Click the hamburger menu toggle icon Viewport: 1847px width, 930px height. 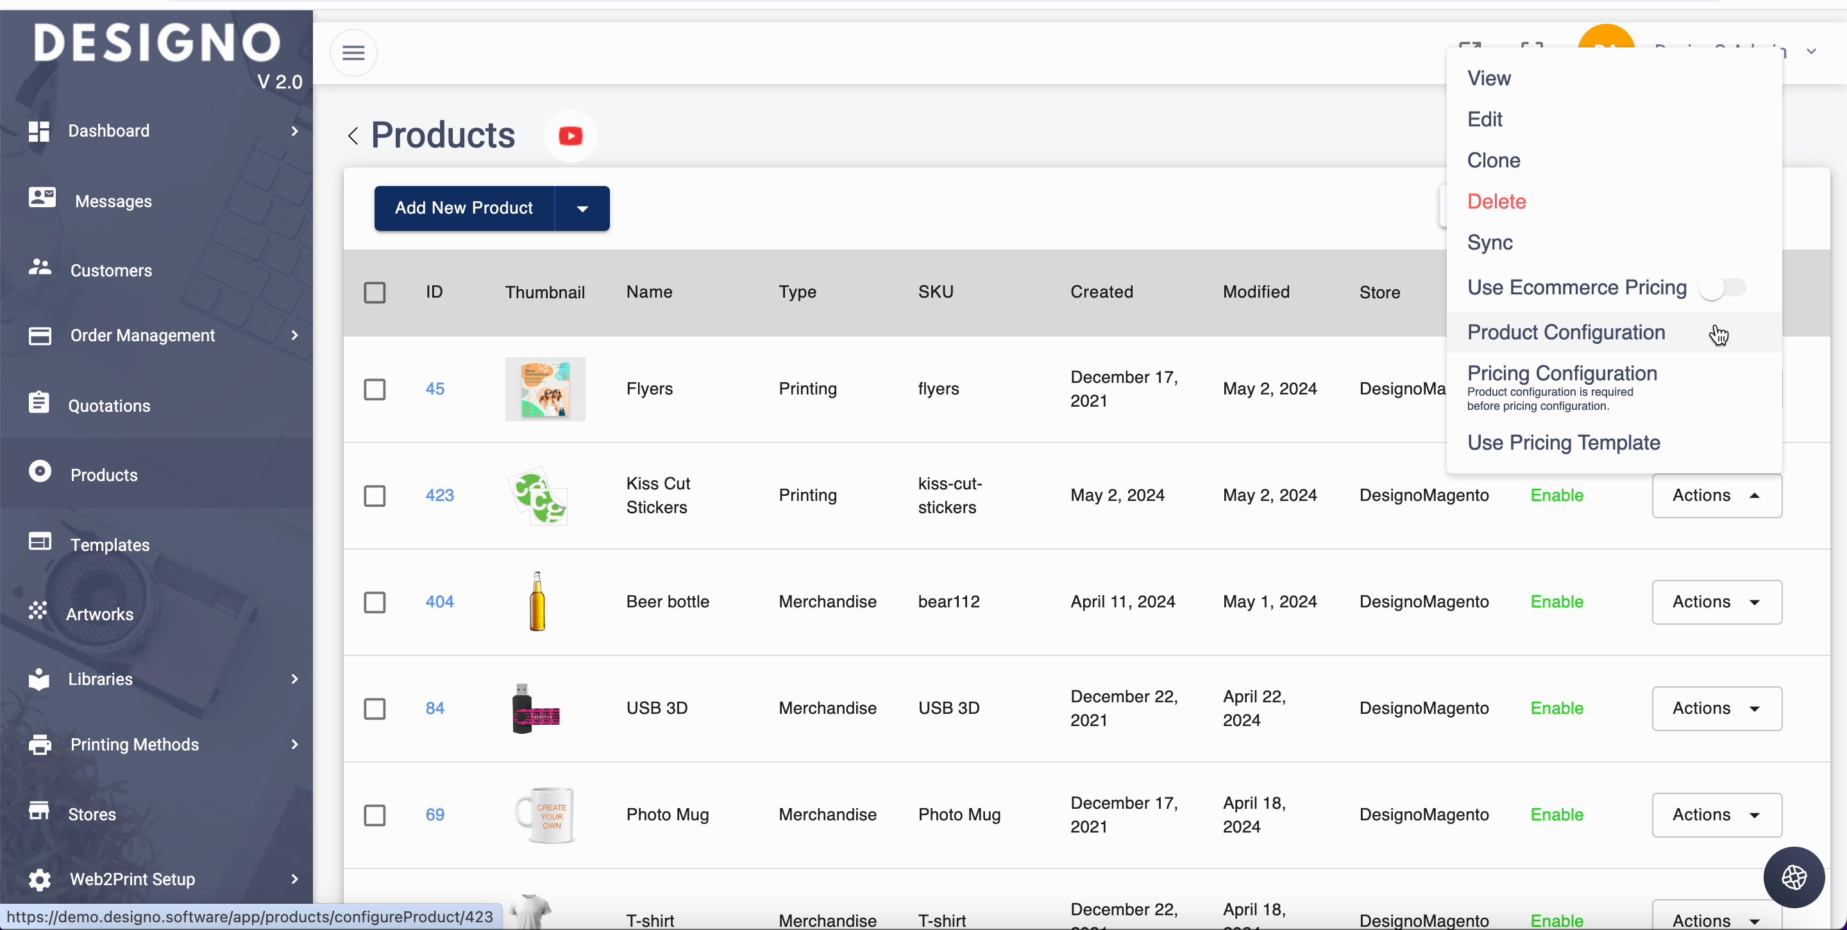(353, 53)
